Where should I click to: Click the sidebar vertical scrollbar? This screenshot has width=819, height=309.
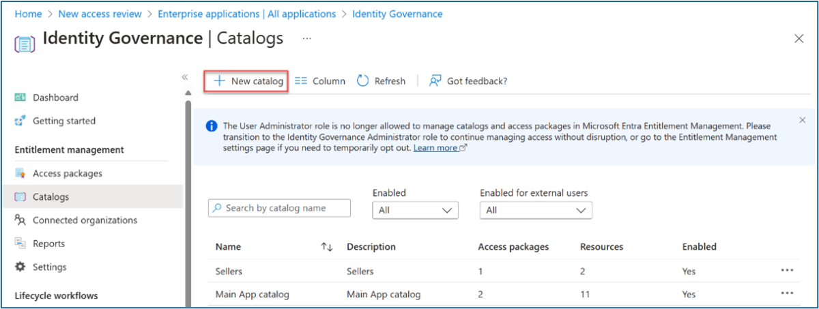(188, 205)
